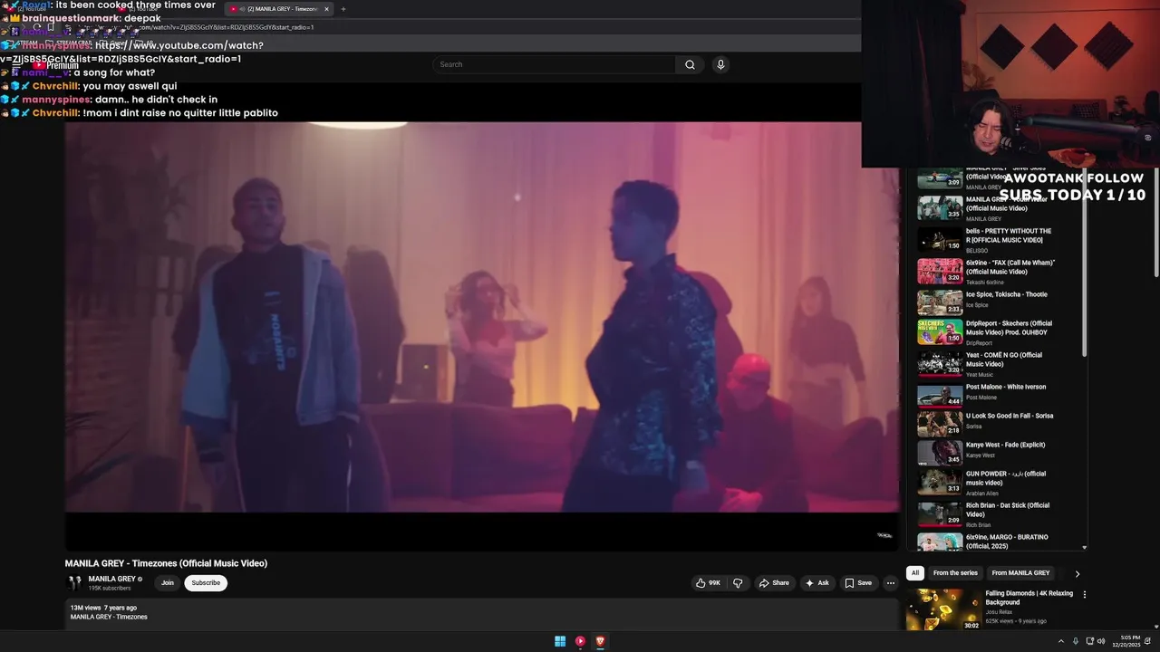Click the search magnifier button
The width and height of the screenshot is (1160, 652).
click(690, 64)
